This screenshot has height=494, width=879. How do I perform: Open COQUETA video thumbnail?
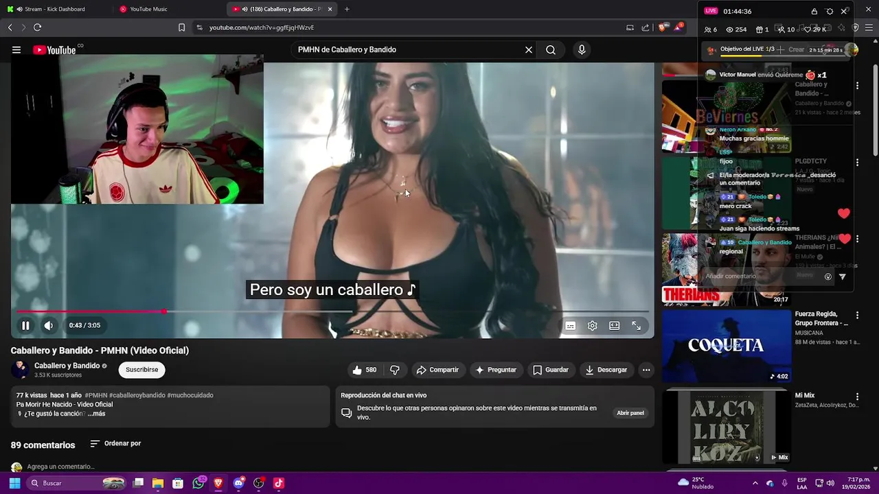[x=727, y=345]
